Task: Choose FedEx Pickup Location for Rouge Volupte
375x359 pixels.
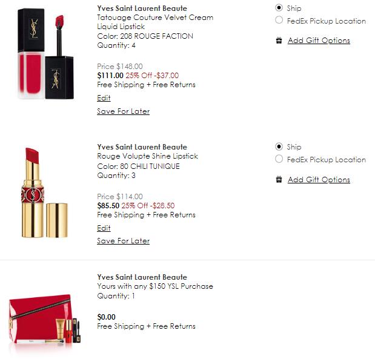Action: (279, 159)
